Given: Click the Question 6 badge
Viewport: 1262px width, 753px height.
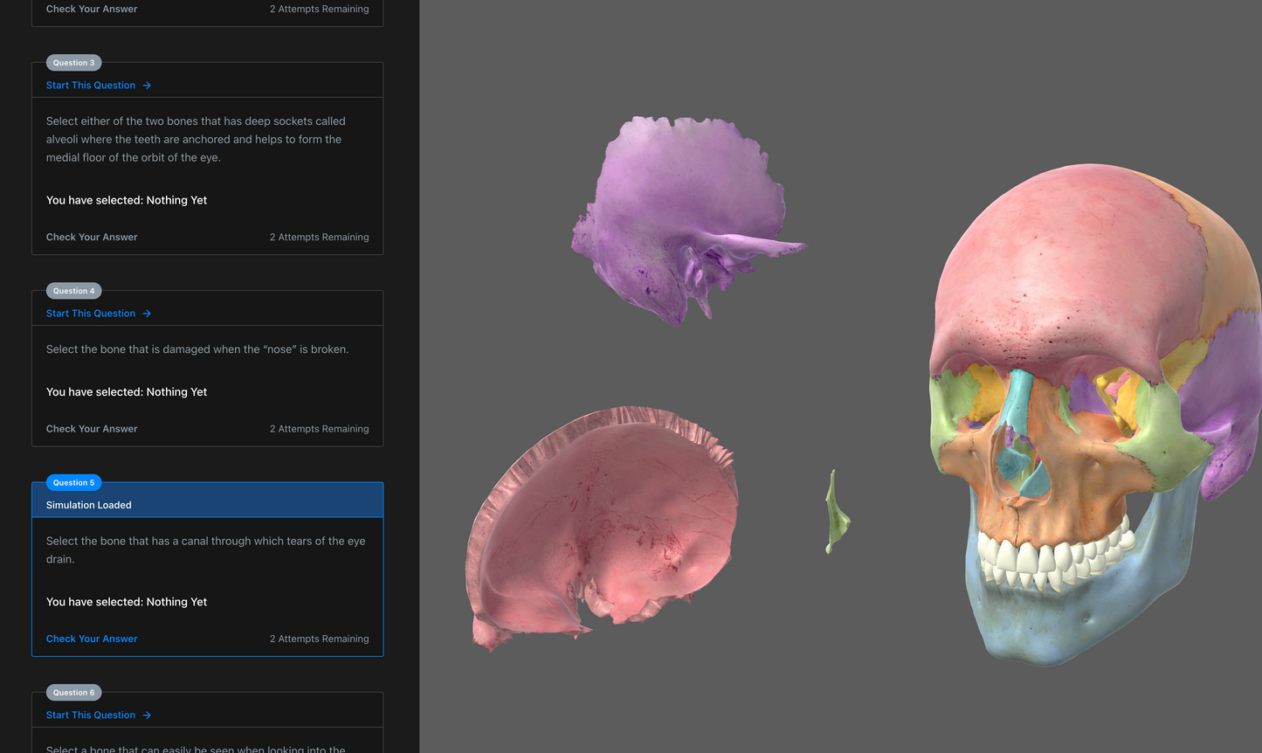Looking at the screenshot, I should (x=73, y=692).
